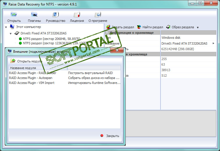This screenshot has width=220, height=151.
Task: Open the Лицензия license icon
Action: tap(77, 15)
